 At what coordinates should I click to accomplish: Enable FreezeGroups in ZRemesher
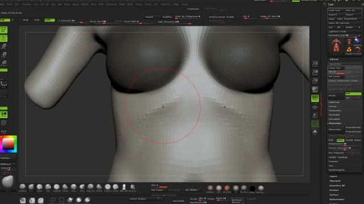pyautogui.click(x=353, y=131)
